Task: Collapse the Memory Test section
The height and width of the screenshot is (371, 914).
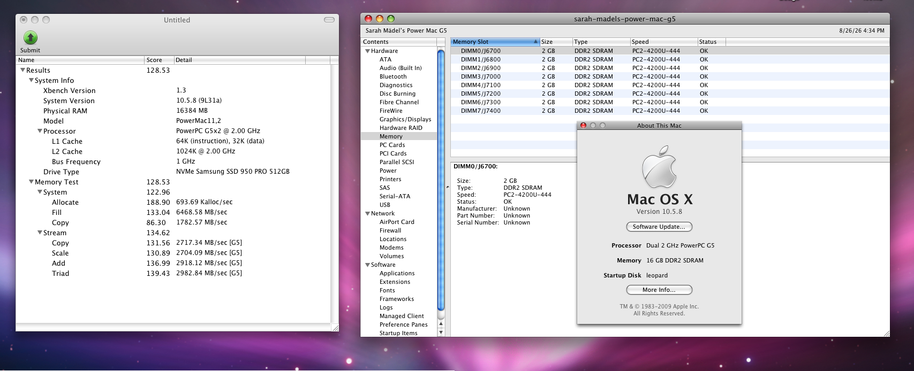Action: pyautogui.click(x=31, y=182)
